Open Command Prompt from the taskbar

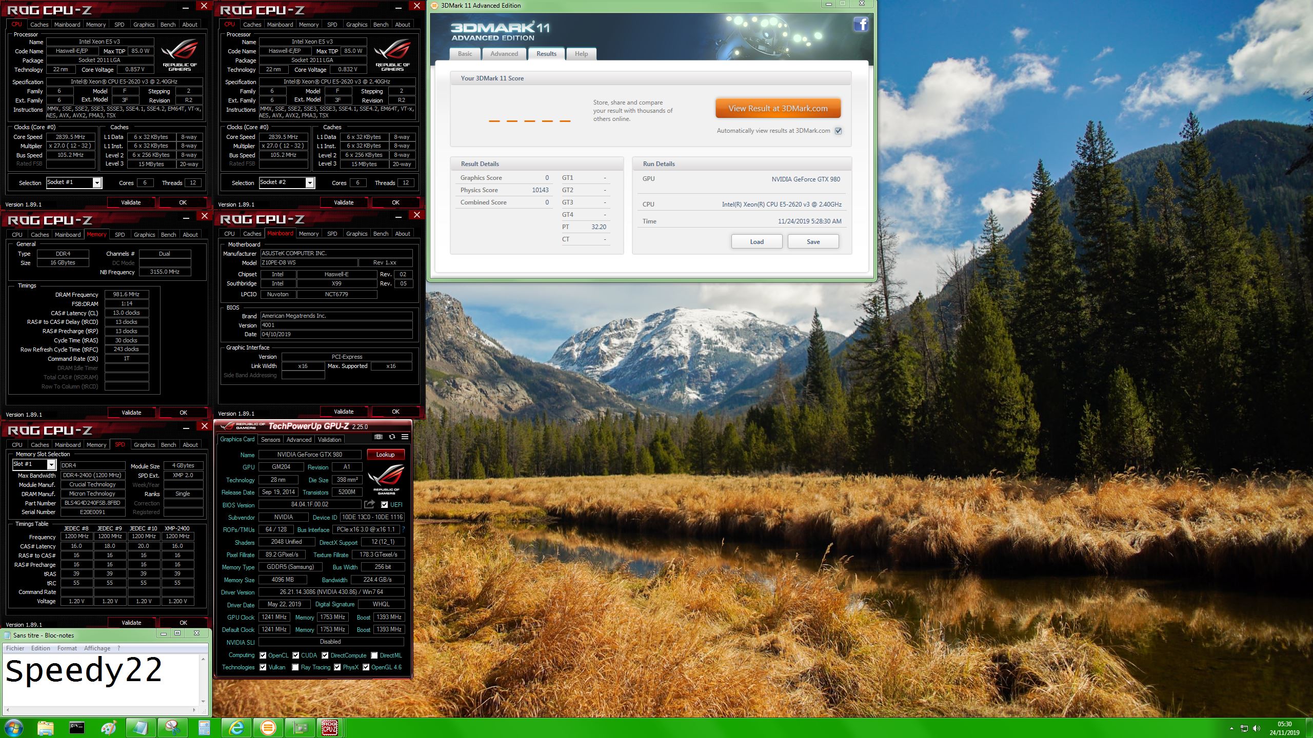77,728
